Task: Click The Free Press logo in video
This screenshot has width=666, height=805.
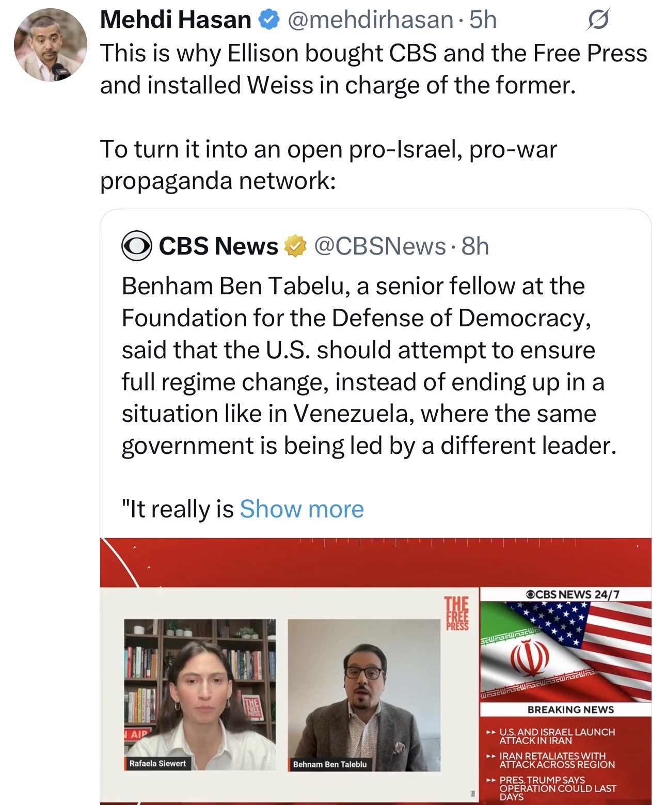Action: (x=457, y=614)
